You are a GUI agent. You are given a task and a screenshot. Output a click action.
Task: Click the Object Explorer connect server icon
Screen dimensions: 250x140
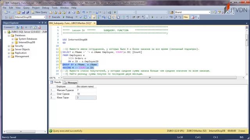pyautogui.click(x=18, y=27)
